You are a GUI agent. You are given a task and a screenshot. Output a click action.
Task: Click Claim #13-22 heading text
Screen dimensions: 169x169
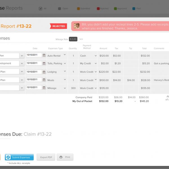tap(37, 134)
